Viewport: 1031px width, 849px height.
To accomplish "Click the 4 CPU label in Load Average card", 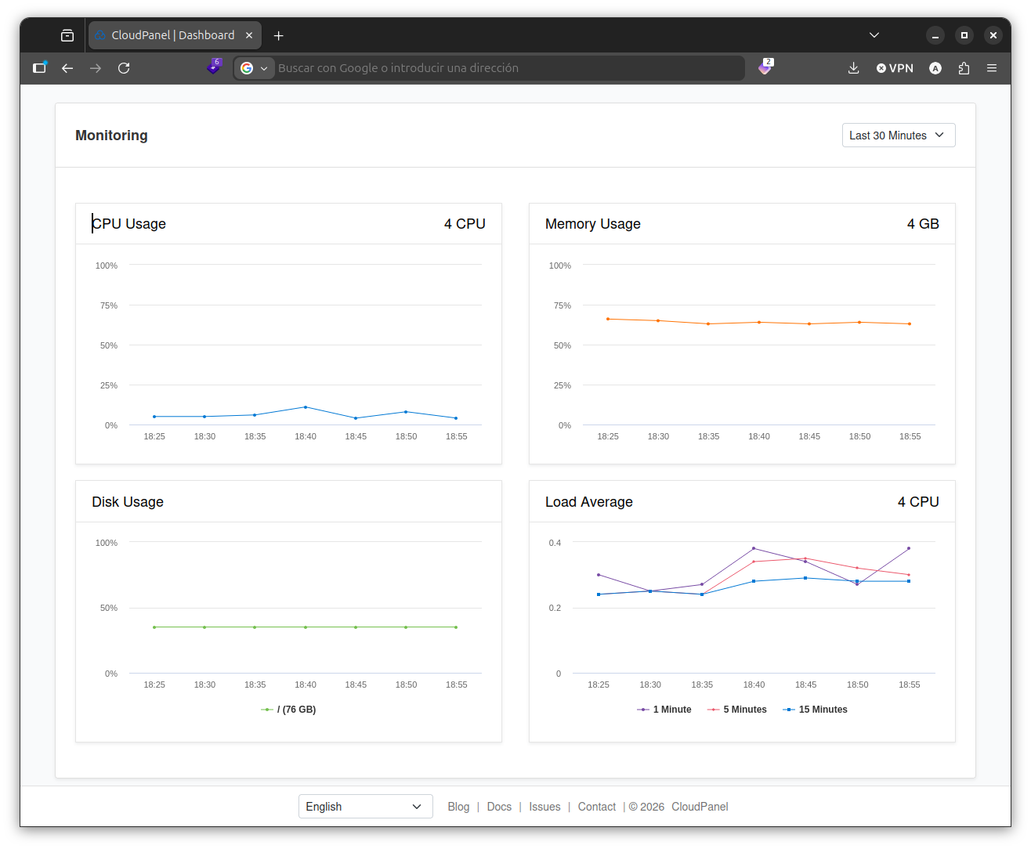I will click(918, 502).
